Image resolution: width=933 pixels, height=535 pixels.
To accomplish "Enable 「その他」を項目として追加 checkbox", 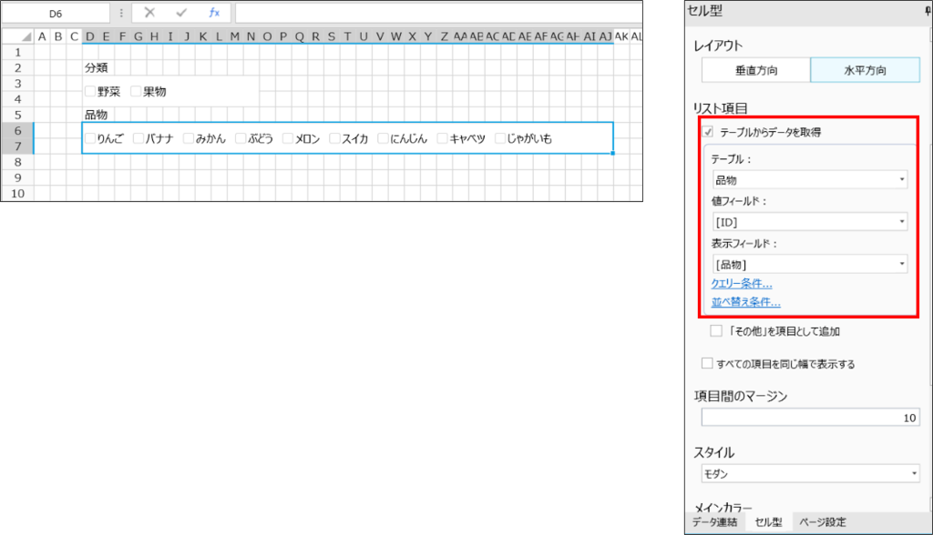I will [x=716, y=331].
